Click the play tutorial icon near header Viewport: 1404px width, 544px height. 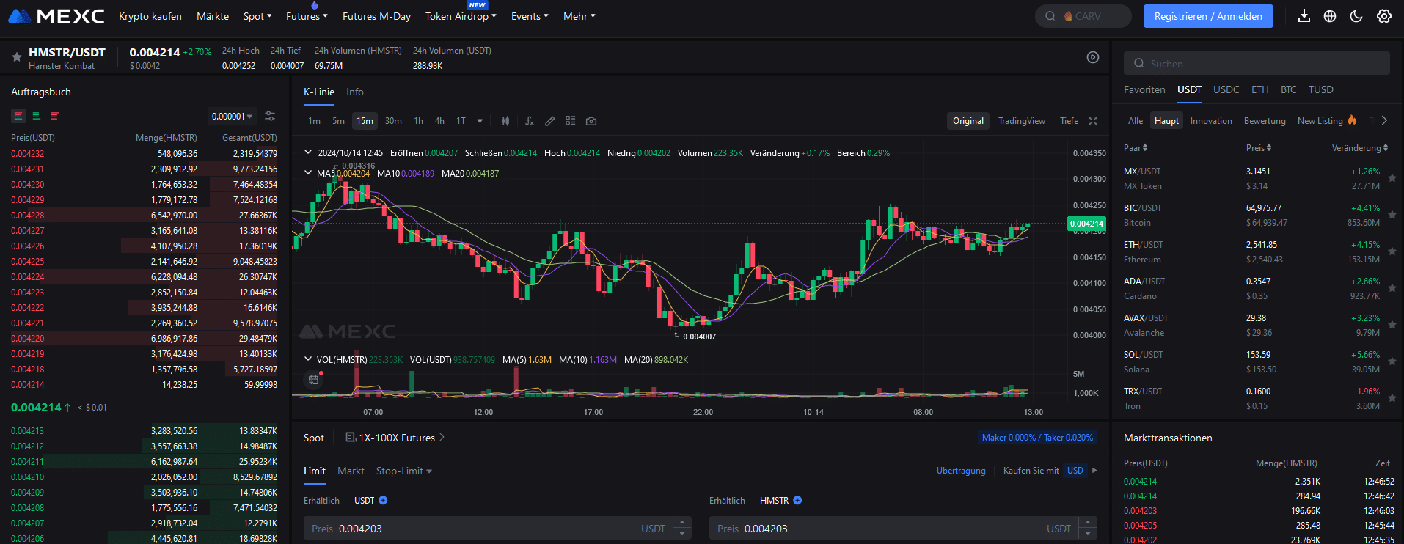[1093, 57]
